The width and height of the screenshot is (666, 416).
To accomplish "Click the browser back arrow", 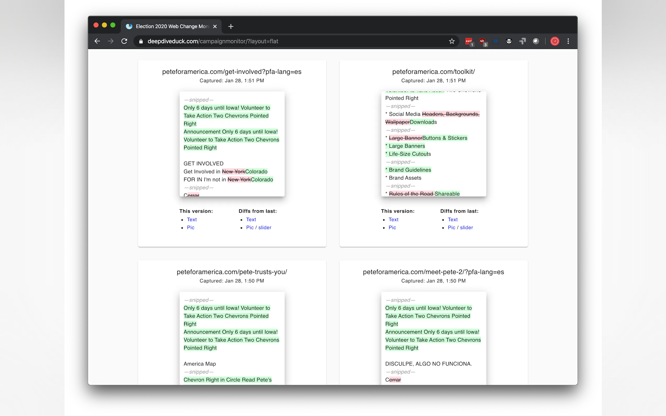I will 97,41.
